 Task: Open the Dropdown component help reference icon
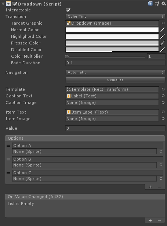(150, 4)
